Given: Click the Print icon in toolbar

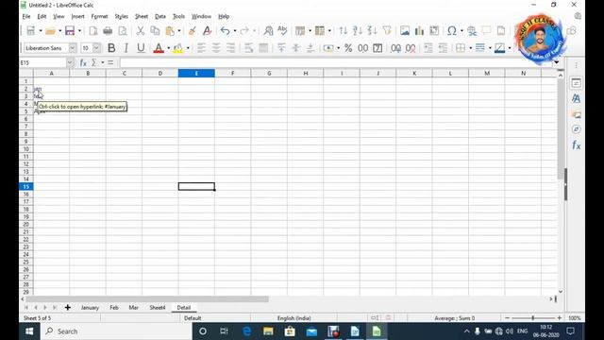Looking at the screenshot, I should 108,31.
